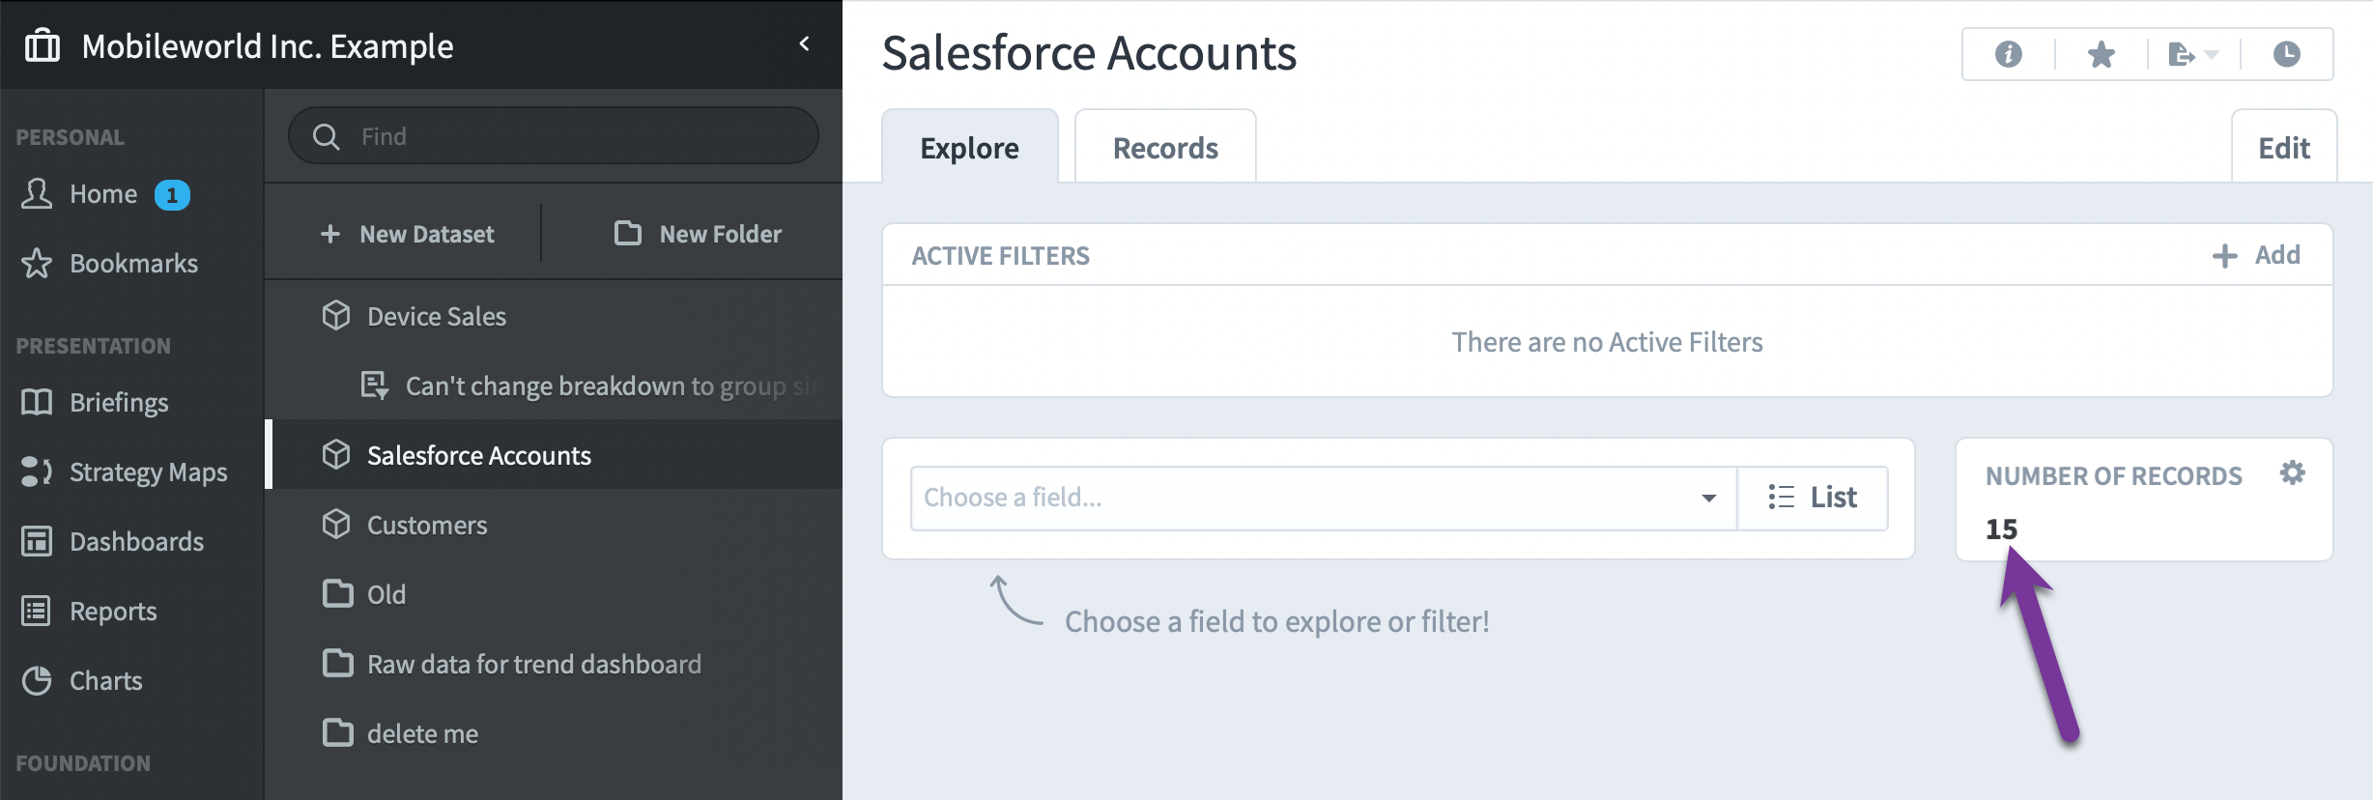This screenshot has height=800, width=2373.
Task: Click the report icon beside Can't change breakdown
Action: point(375,386)
